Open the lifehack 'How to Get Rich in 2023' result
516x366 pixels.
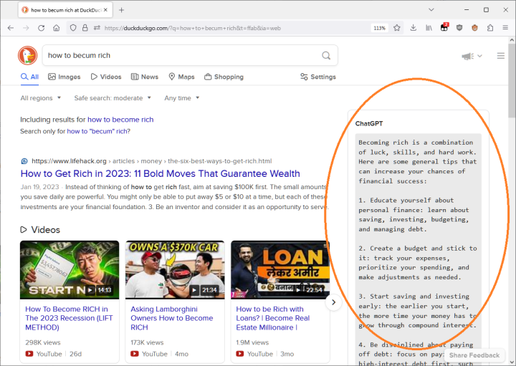(x=160, y=173)
